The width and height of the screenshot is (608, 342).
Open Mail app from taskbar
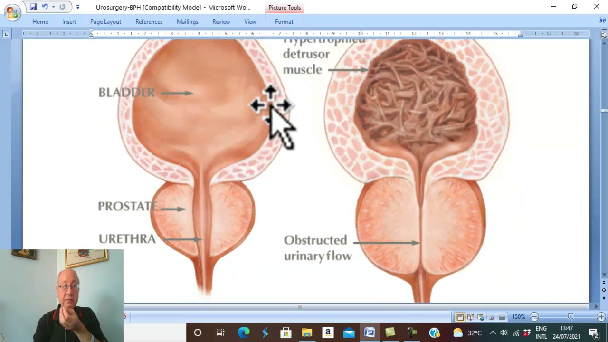(x=349, y=332)
